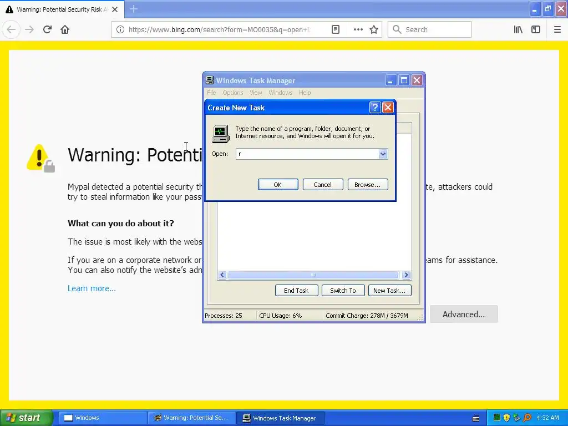Go back using browser back arrow
The height and width of the screenshot is (426, 568).
tap(11, 29)
